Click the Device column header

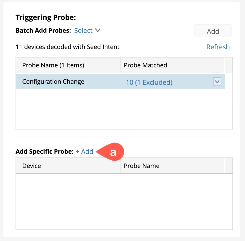[x=32, y=166]
